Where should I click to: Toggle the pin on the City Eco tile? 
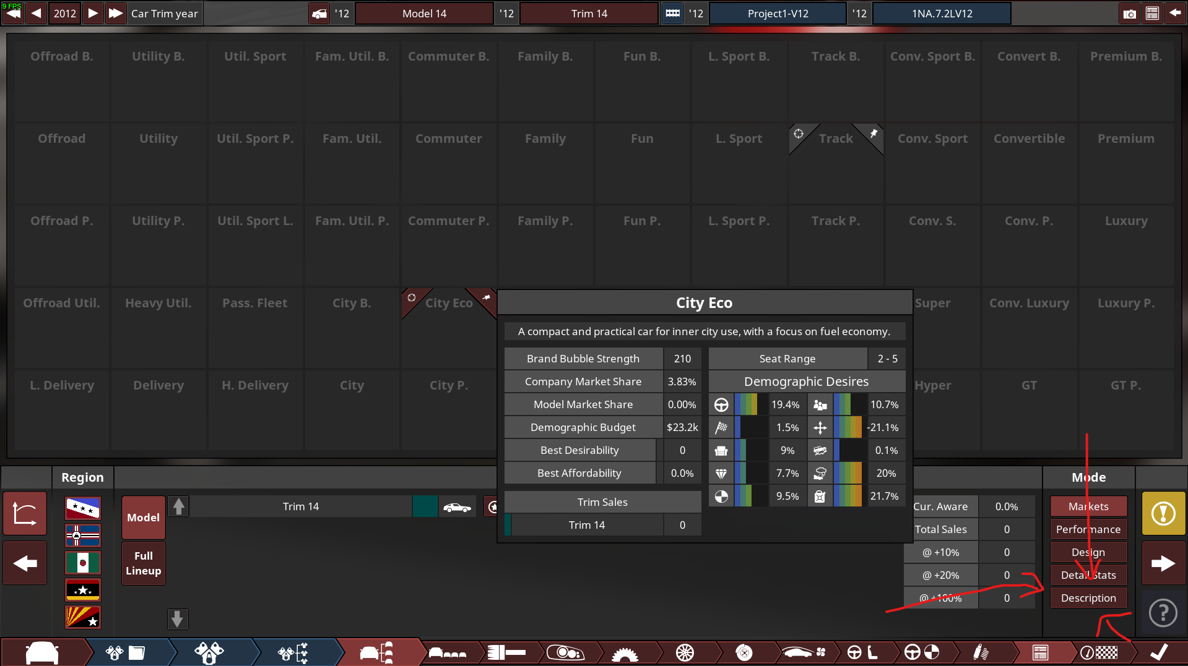click(487, 297)
